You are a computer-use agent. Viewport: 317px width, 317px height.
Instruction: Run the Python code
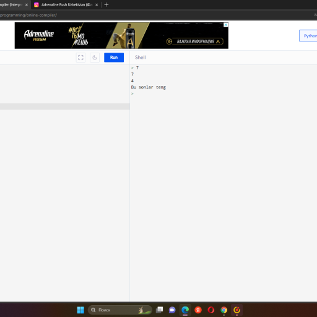tap(114, 58)
